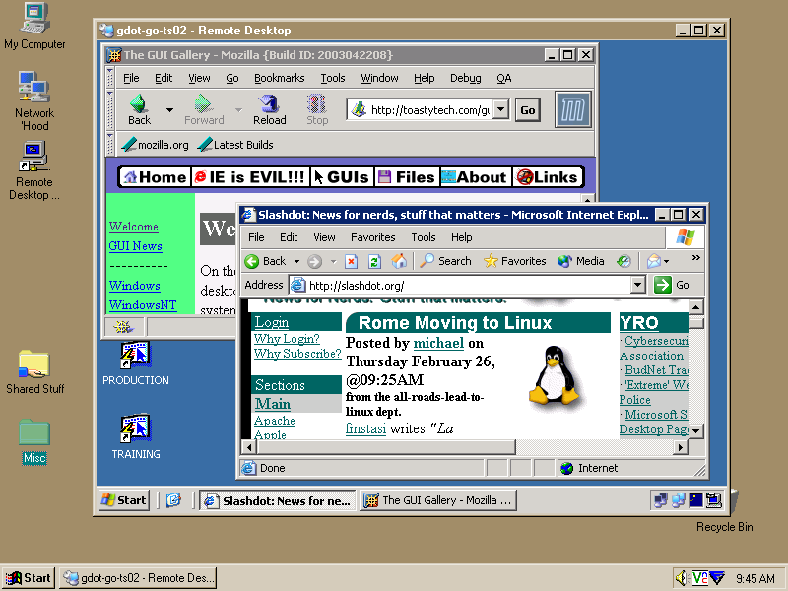Click Internet Explorer's Forward arrow
This screenshot has width=788, height=591.
(x=314, y=261)
